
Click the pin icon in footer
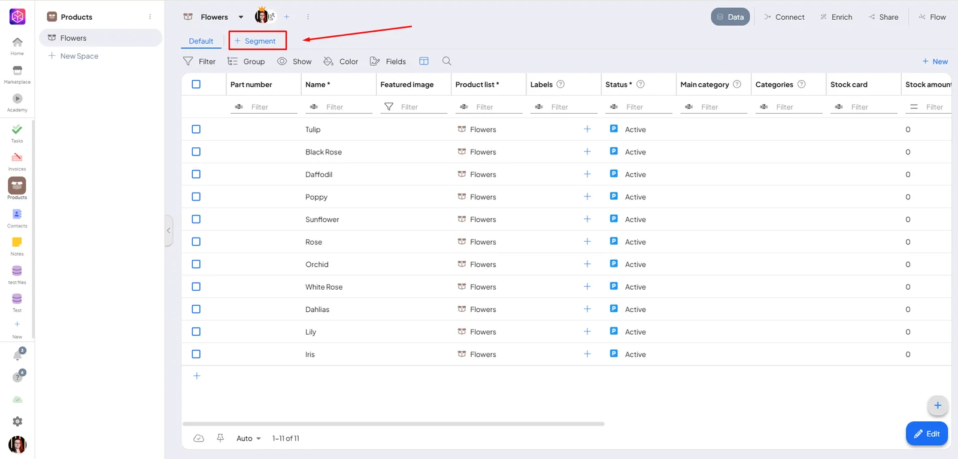point(220,438)
